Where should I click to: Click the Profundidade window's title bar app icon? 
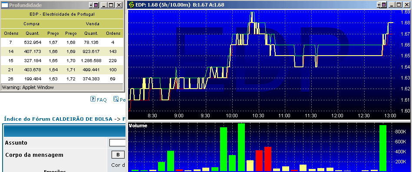coord(5,5)
